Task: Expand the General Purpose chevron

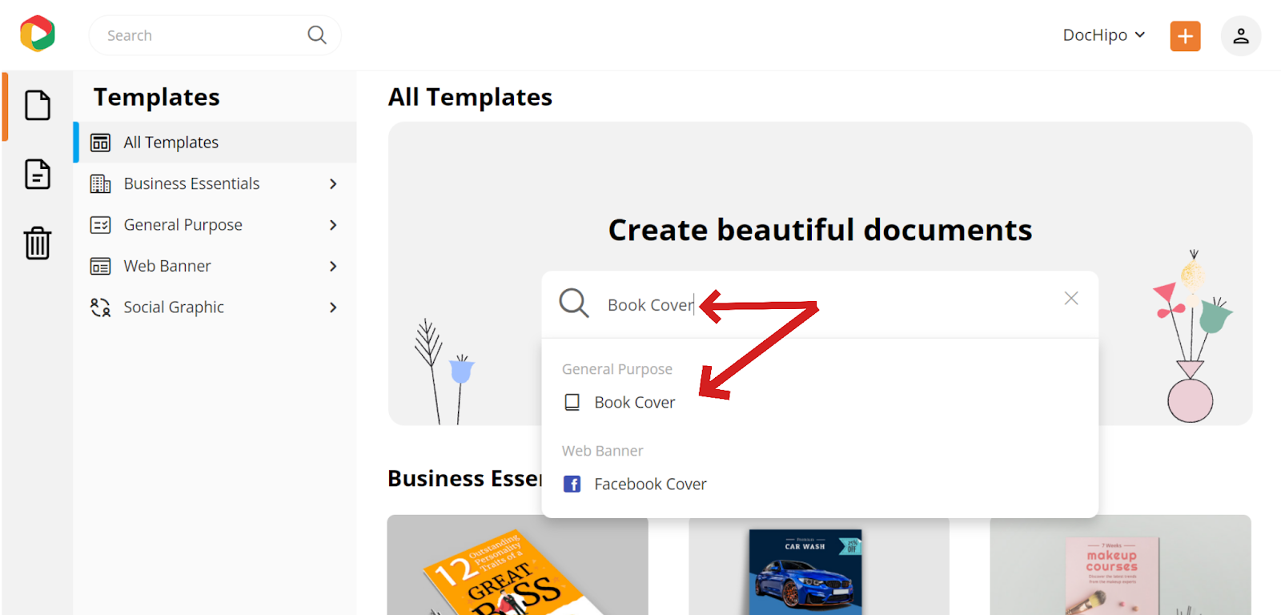Action: (x=333, y=225)
